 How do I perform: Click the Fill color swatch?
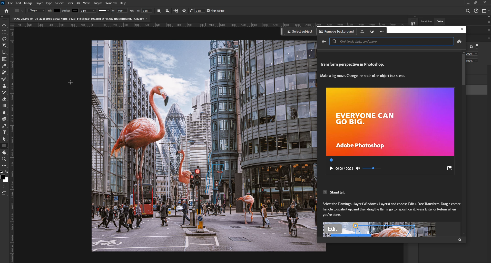click(57, 11)
